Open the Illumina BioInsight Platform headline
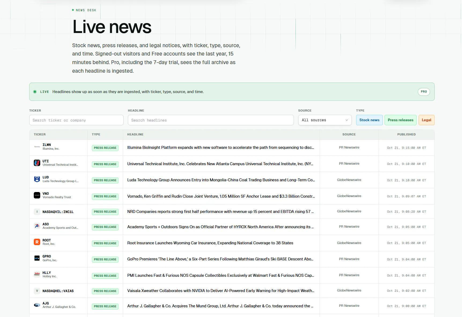The image size is (462, 317). click(x=221, y=148)
